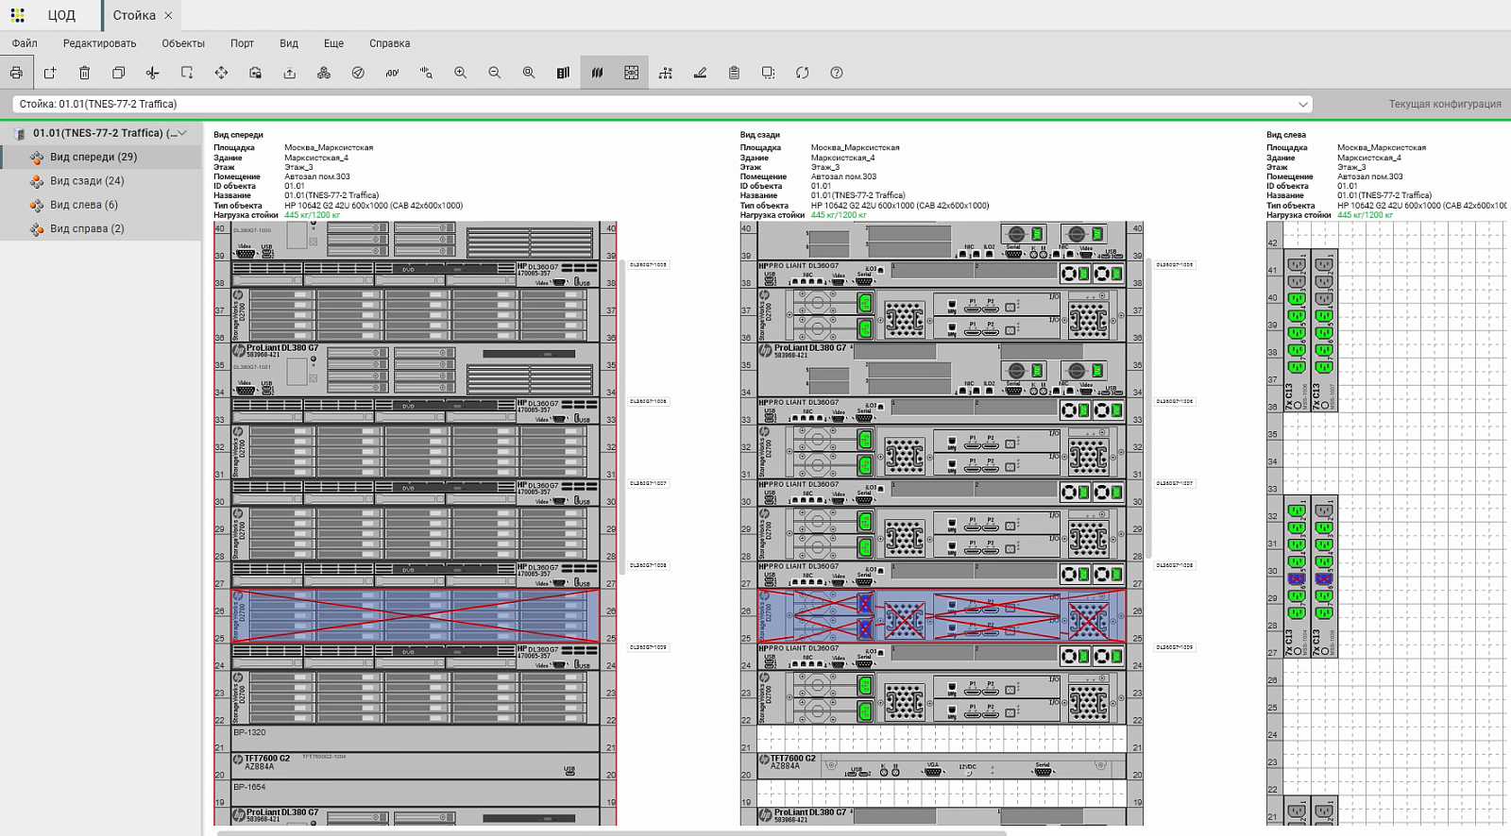Click the zoom out magnifier
1511x836 pixels.
click(x=495, y=73)
